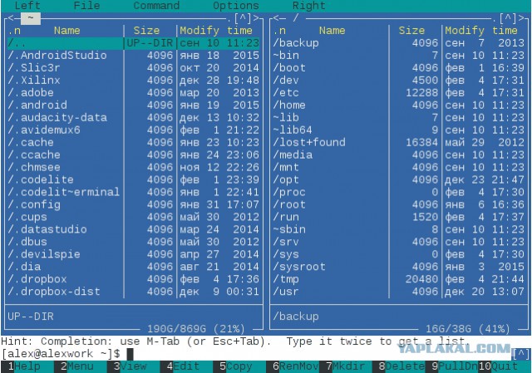Select the /lost+found directory

399,142
